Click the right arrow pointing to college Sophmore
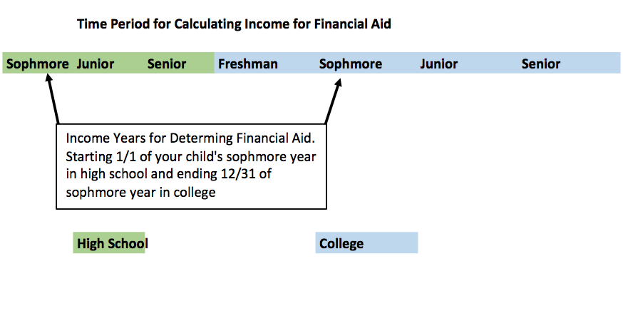The width and height of the screenshot is (623, 331). (x=333, y=101)
